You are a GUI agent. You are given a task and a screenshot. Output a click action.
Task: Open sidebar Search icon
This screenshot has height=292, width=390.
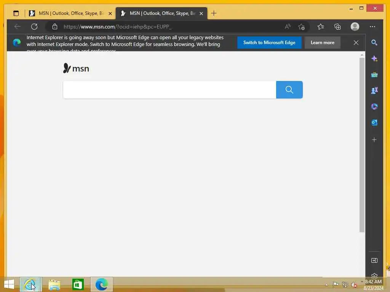(374, 43)
